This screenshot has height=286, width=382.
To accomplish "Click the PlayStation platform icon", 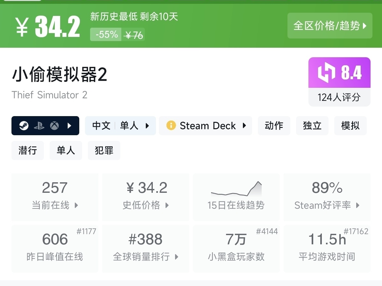I will point(39,126).
